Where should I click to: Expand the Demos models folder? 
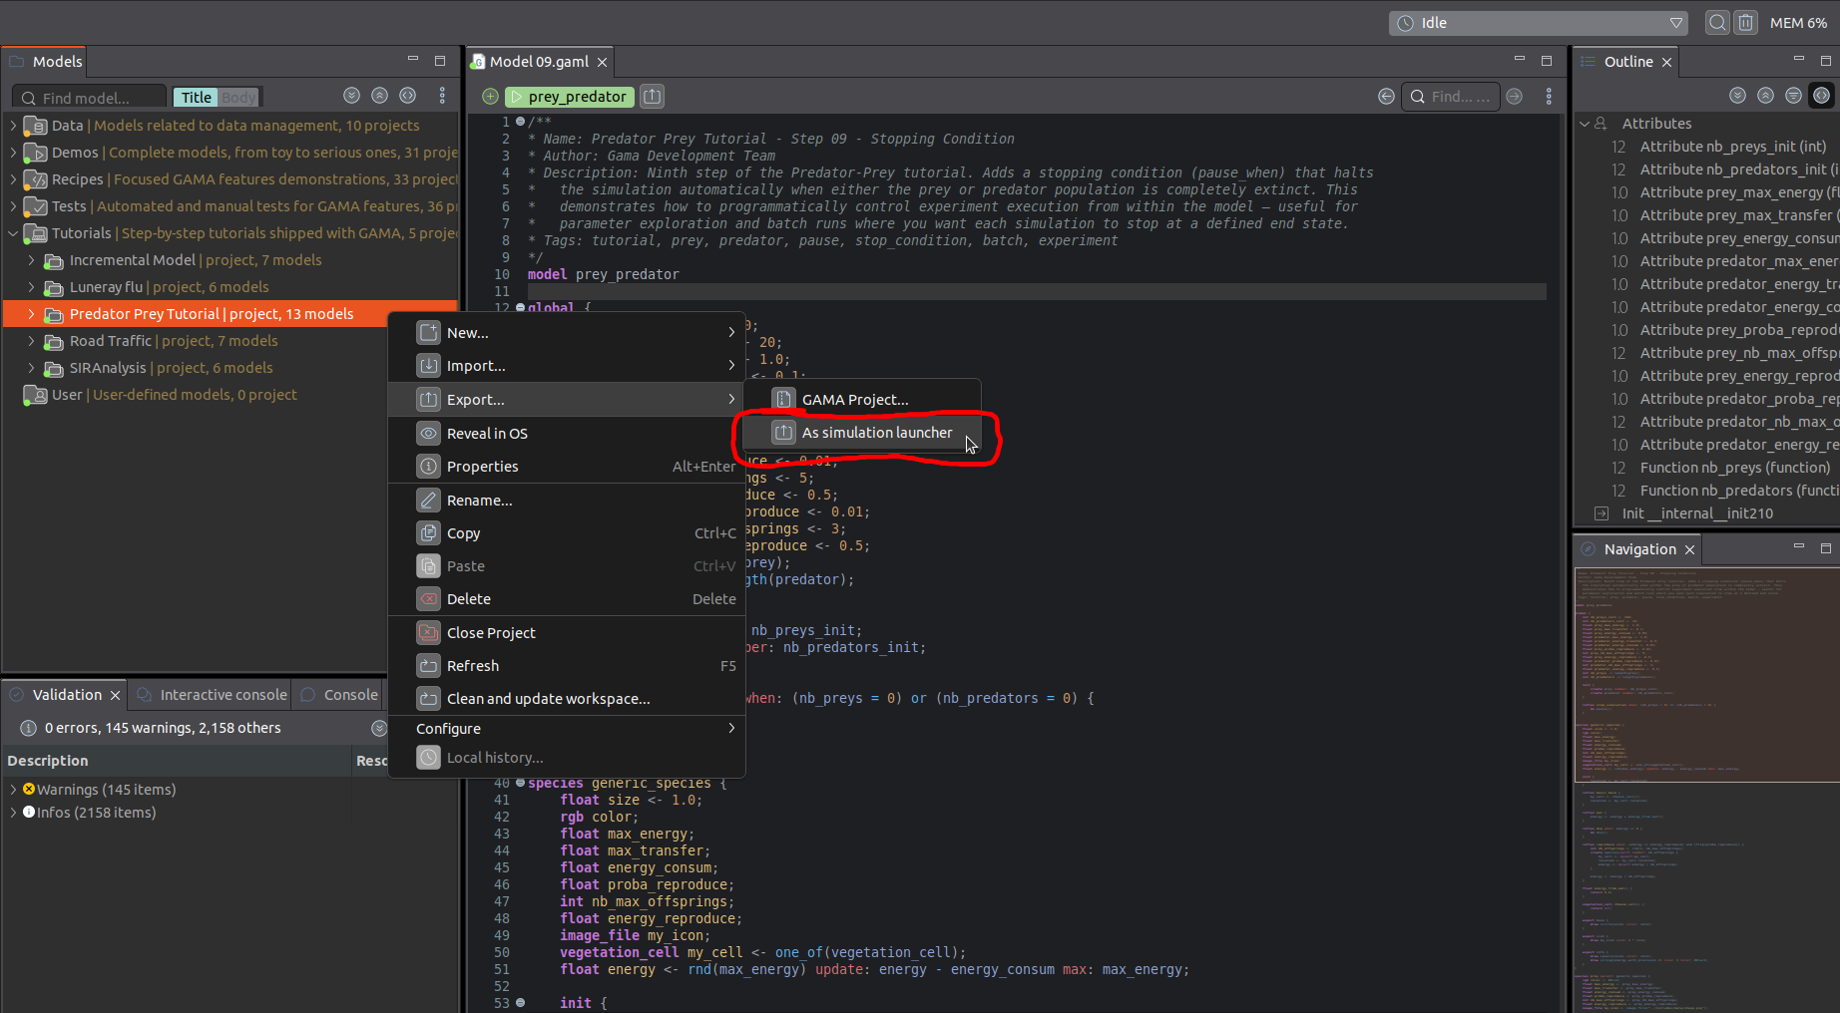click(x=13, y=153)
